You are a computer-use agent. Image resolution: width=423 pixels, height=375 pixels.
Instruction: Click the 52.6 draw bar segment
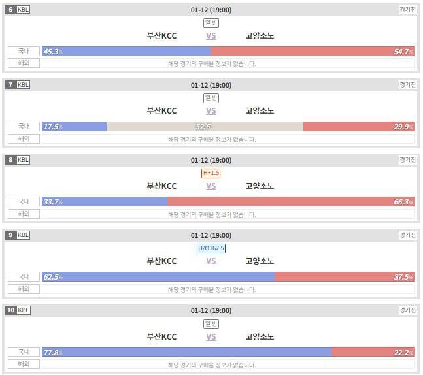pyautogui.click(x=205, y=127)
